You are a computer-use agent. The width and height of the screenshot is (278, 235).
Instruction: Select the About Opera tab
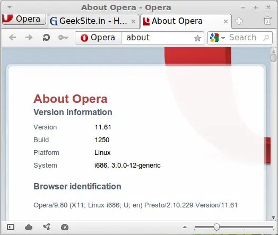coord(186,21)
